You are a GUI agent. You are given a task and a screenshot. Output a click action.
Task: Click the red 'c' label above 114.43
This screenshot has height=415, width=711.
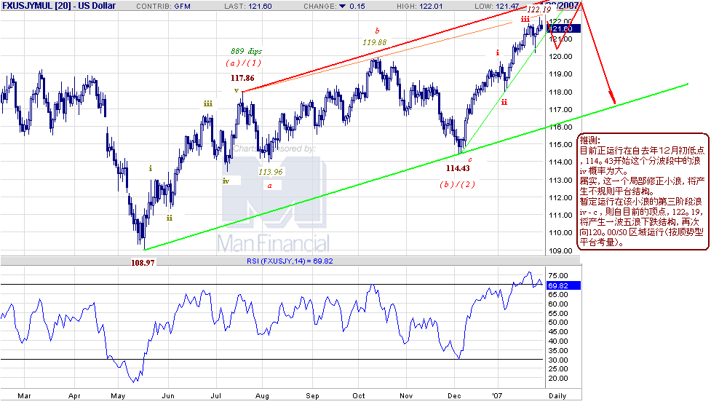[x=470, y=159]
